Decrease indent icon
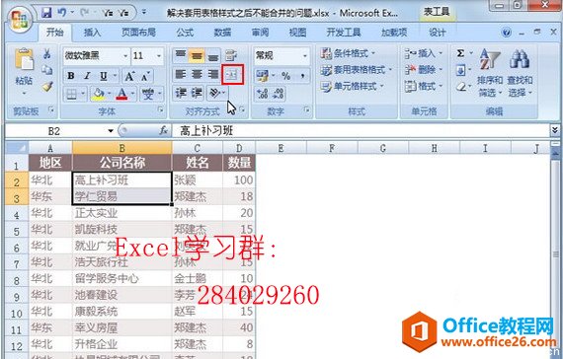The image size is (563, 359). click(x=180, y=94)
